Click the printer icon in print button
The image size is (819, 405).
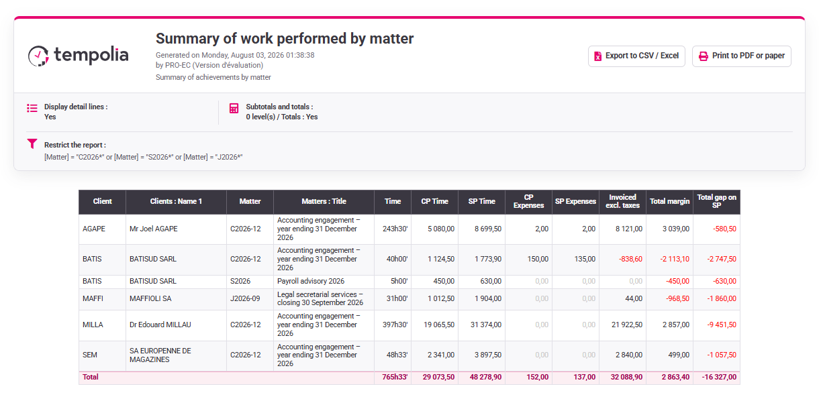tap(703, 56)
